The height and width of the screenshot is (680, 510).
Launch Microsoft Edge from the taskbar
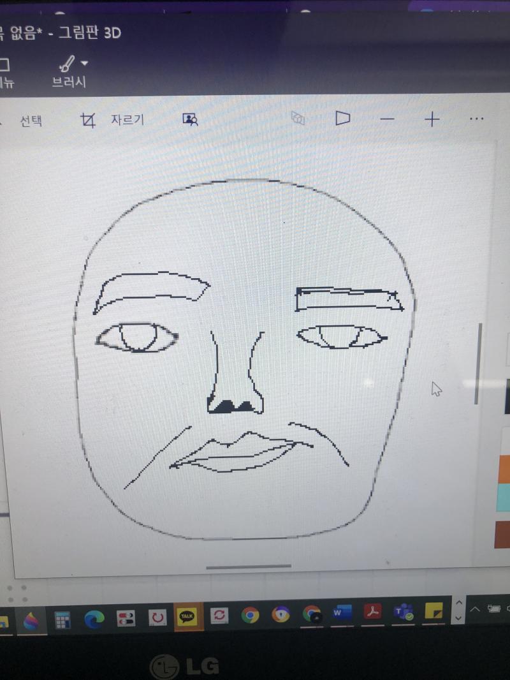click(94, 619)
